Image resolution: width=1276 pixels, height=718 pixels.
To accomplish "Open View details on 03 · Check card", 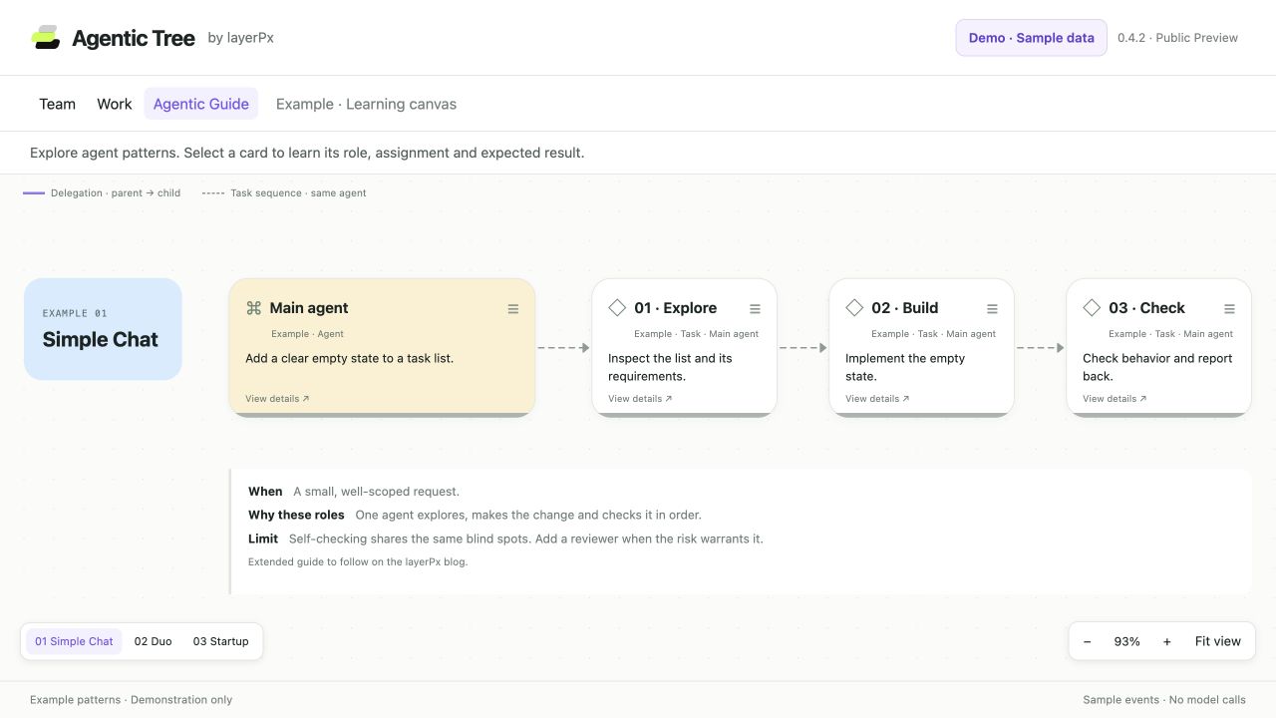I will click(1115, 399).
